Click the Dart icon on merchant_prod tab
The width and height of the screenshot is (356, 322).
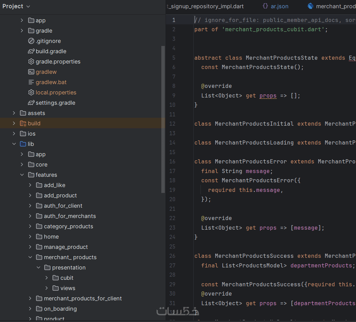[310, 6]
